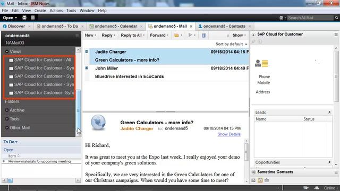Click the Online status in status bar
This screenshot has height=191, width=340.
(x=330, y=188)
